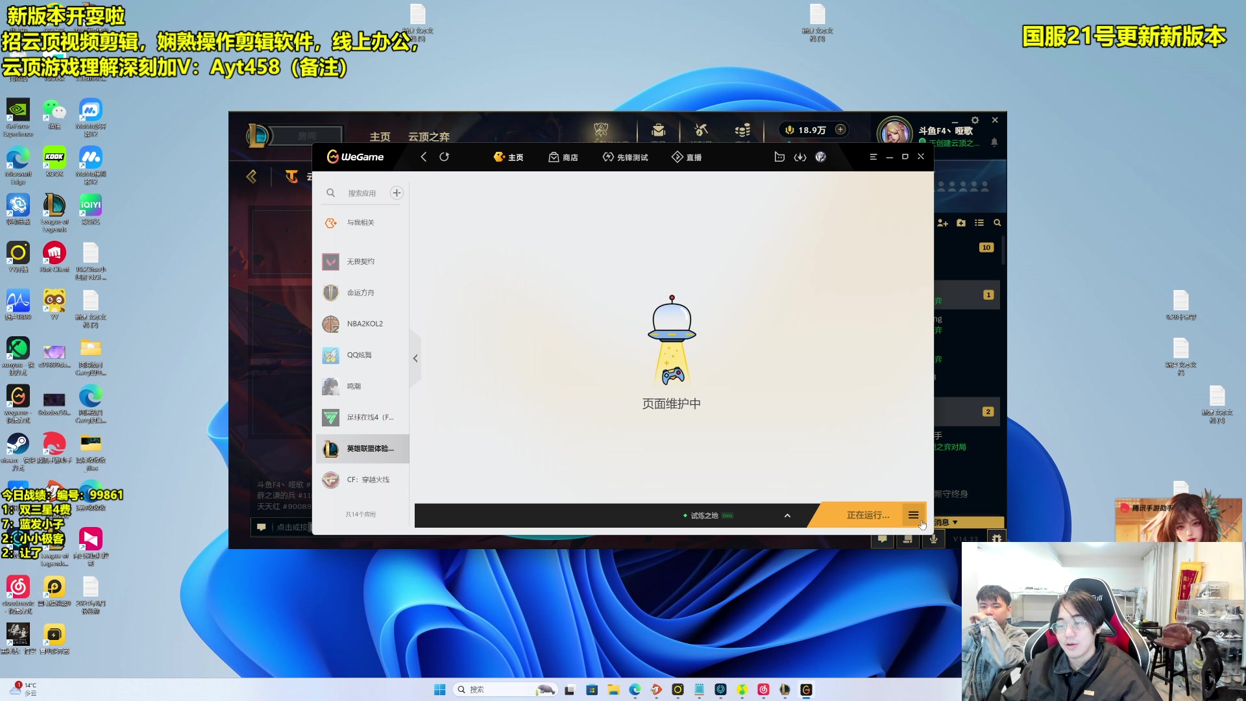This screenshot has height=701, width=1246.
Task: Refresh the WeGame page
Action: (x=445, y=157)
